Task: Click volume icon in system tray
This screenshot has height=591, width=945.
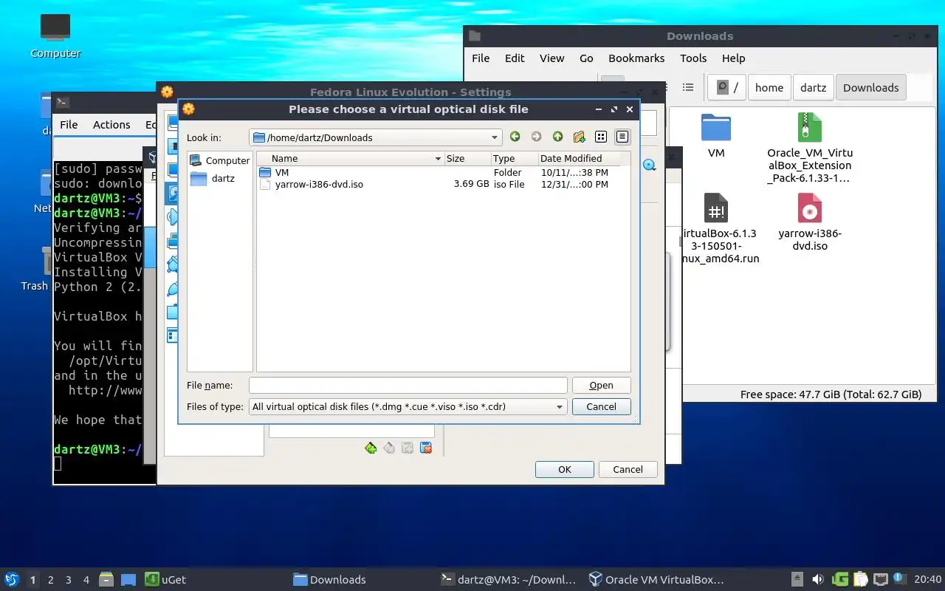Action: pyautogui.click(x=818, y=579)
